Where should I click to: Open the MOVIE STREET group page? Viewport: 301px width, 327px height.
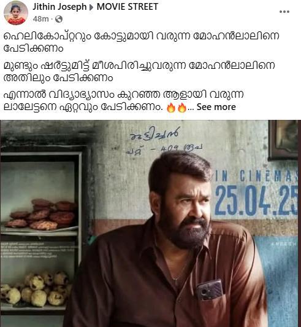tap(128, 7)
